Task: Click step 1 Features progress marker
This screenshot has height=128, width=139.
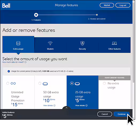Action: (36, 15)
